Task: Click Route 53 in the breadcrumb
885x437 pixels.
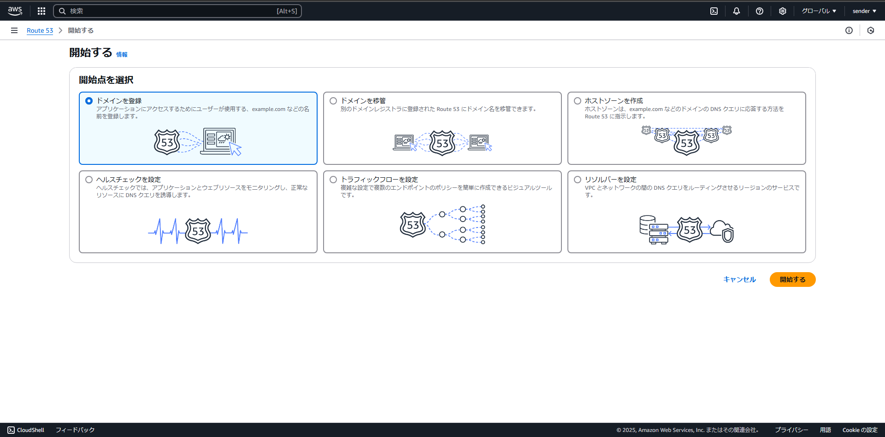Action: 40,30
